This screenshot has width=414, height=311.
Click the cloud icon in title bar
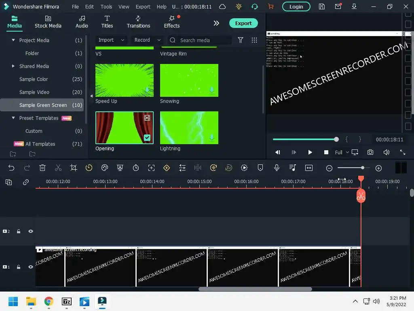[222, 6]
